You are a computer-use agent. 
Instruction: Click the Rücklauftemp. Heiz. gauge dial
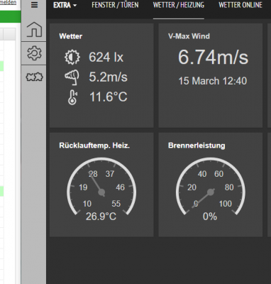(101, 187)
